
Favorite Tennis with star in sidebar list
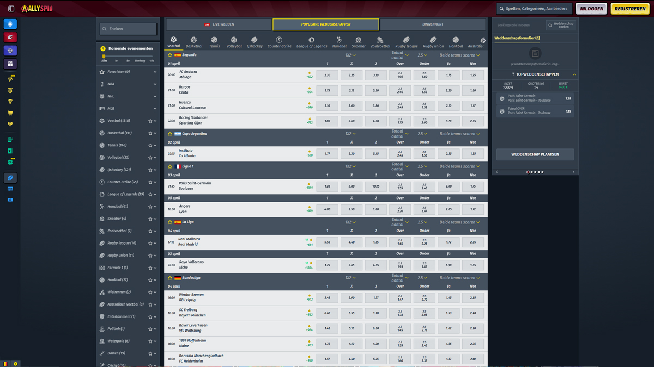[x=150, y=145]
